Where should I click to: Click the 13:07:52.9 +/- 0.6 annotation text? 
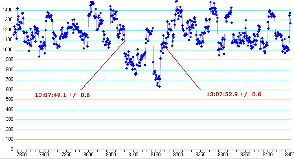pyautogui.click(x=234, y=94)
